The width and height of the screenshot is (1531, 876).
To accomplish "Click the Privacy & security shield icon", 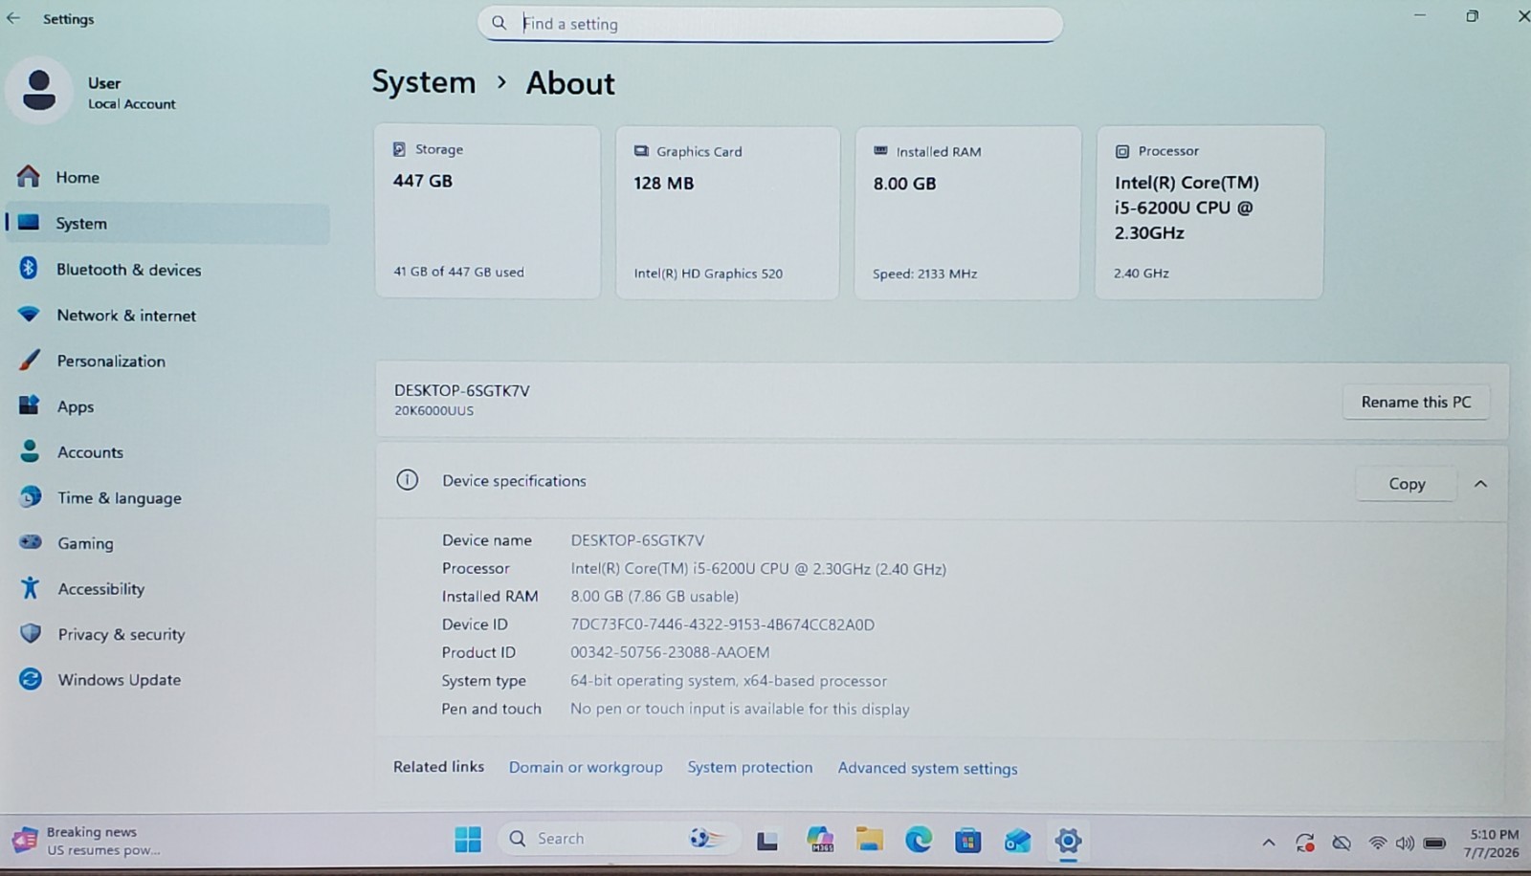I will pyautogui.click(x=31, y=633).
